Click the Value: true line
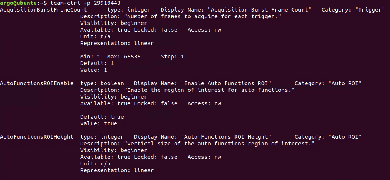The height and width of the screenshot is (180, 390). tap(99, 123)
